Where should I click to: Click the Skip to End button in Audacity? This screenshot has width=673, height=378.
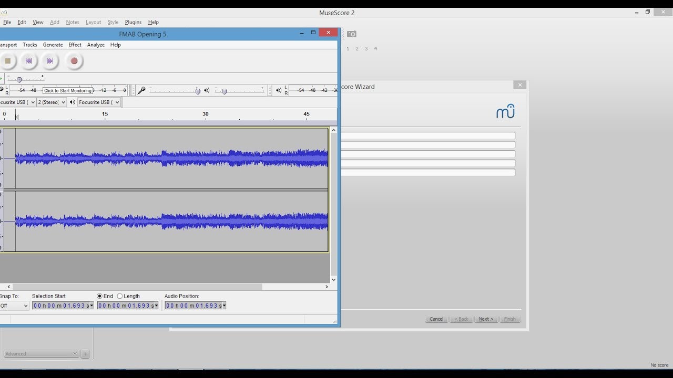[49, 61]
